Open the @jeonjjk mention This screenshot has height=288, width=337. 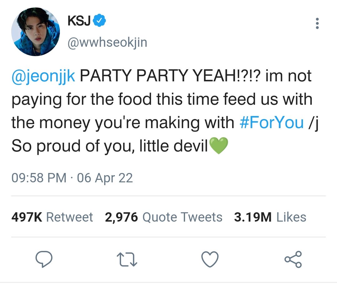pyautogui.click(x=43, y=76)
